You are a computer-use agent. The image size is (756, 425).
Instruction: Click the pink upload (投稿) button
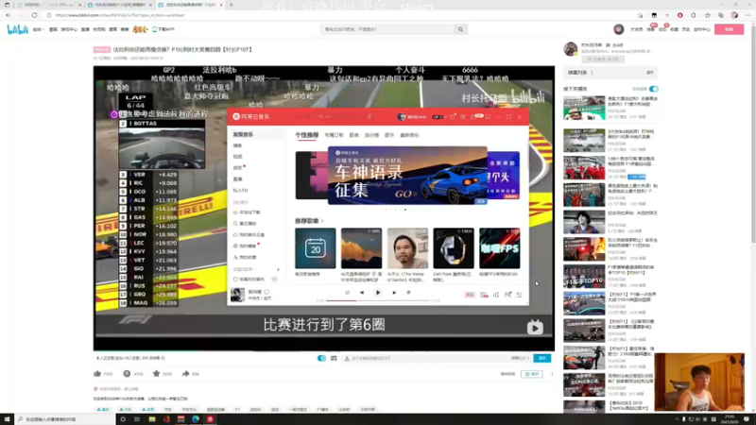tap(729, 29)
